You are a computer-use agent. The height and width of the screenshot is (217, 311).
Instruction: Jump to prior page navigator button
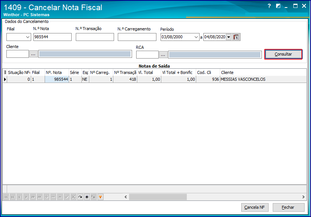[x=13, y=197]
